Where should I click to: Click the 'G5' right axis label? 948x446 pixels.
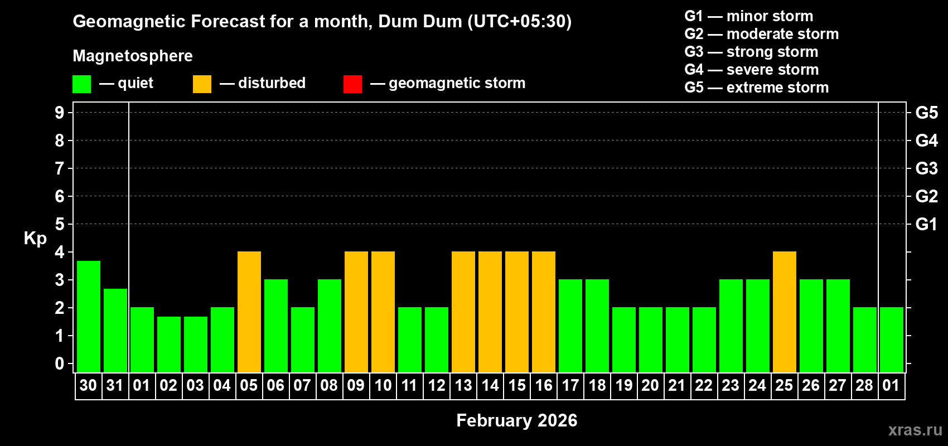[x=927, y=113]
